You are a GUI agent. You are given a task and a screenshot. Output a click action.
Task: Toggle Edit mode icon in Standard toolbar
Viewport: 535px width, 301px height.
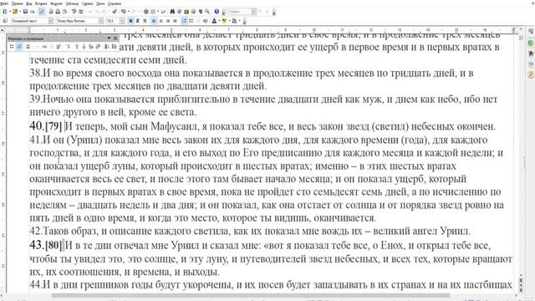[42, 12]
